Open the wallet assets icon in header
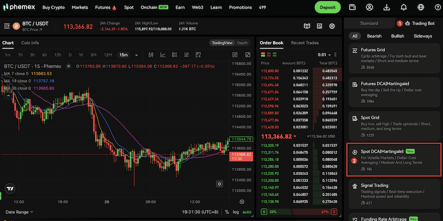Screen dimensions: 443x221 click(352, 7)
